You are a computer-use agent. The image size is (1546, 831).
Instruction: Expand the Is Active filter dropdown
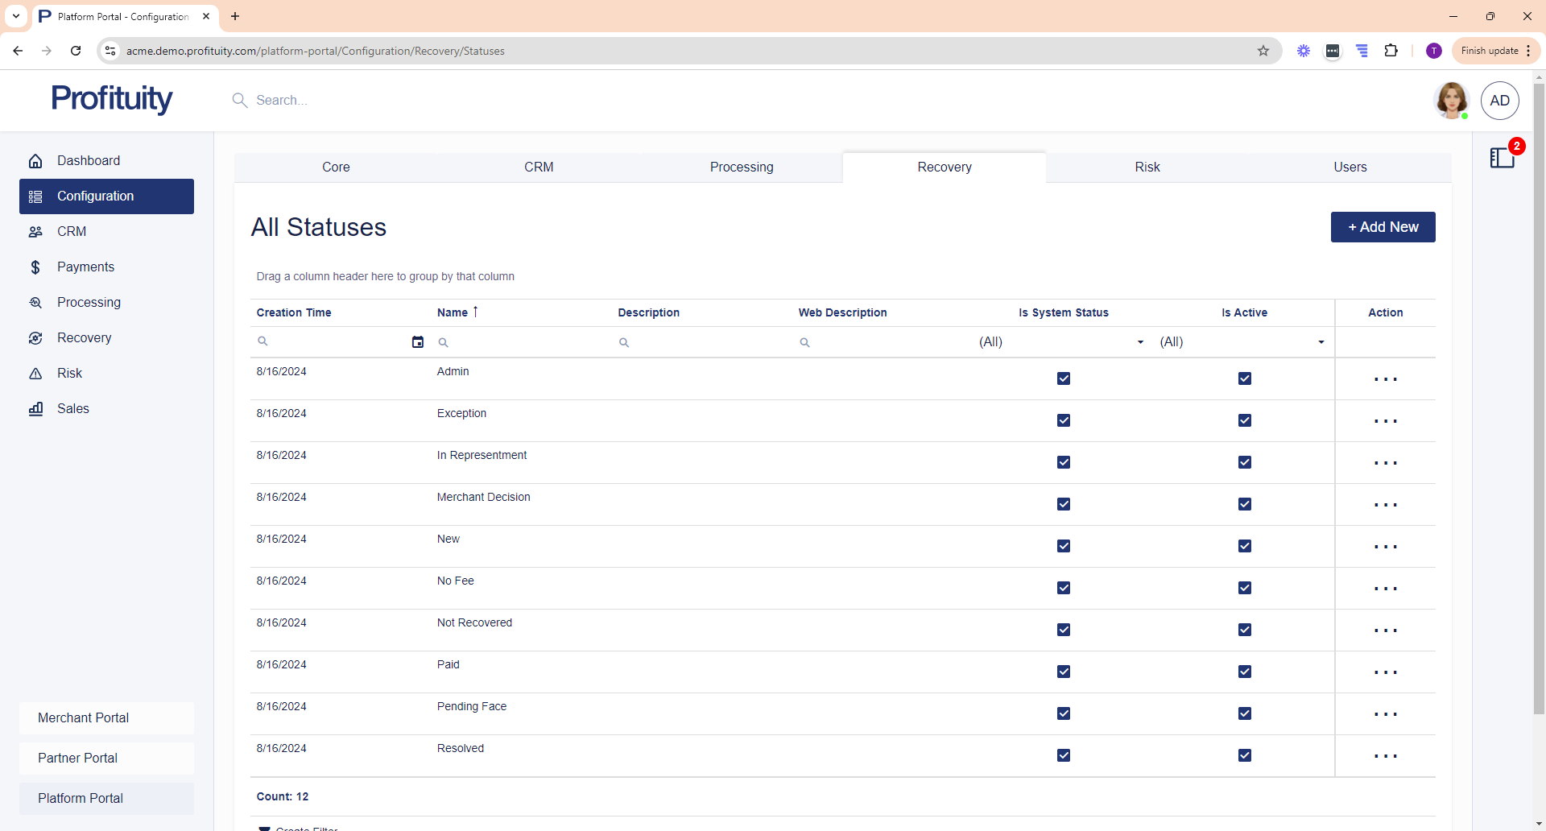1321,342
